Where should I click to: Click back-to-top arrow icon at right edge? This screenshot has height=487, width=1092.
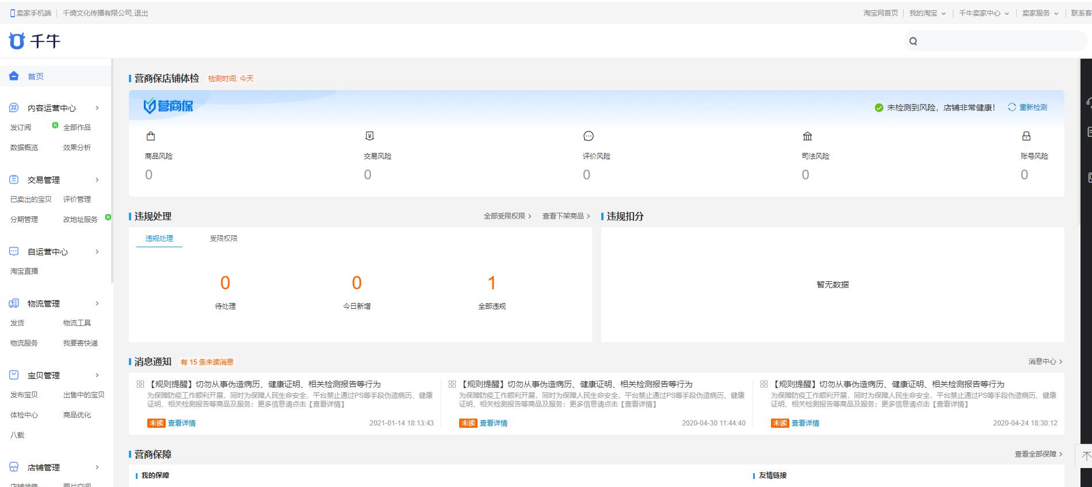coord(1085,456)
